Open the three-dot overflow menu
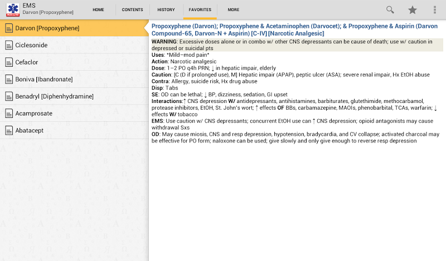Viewport: 446px width, 261px height. [x=435, y=9]
